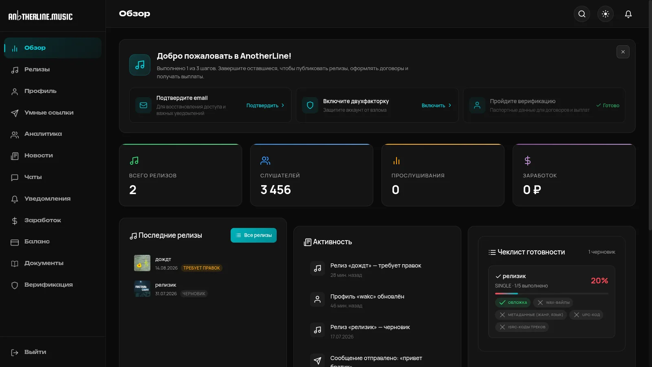
Task: Select Аналитика in sidebar
Action: [x=53, y=134]
